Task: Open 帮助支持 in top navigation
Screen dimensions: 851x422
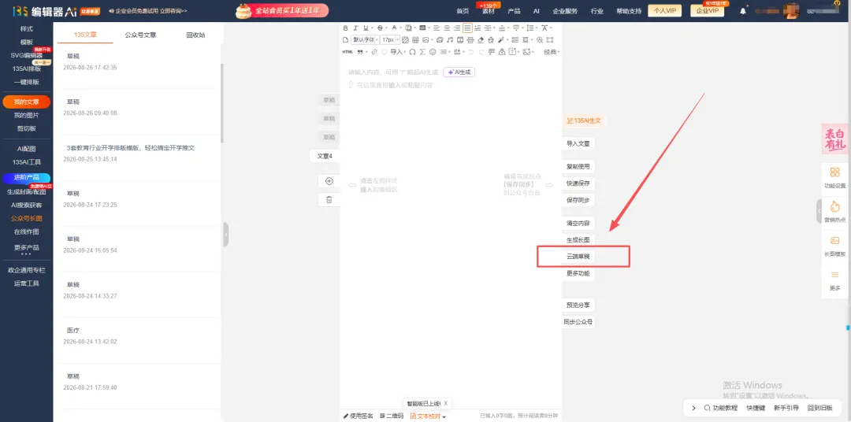Action: pos(629,11)
